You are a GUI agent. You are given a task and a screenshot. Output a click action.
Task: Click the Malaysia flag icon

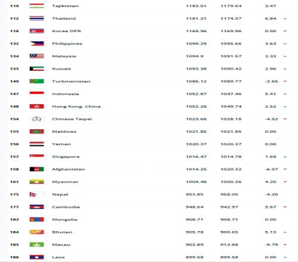tap(36, 56)
